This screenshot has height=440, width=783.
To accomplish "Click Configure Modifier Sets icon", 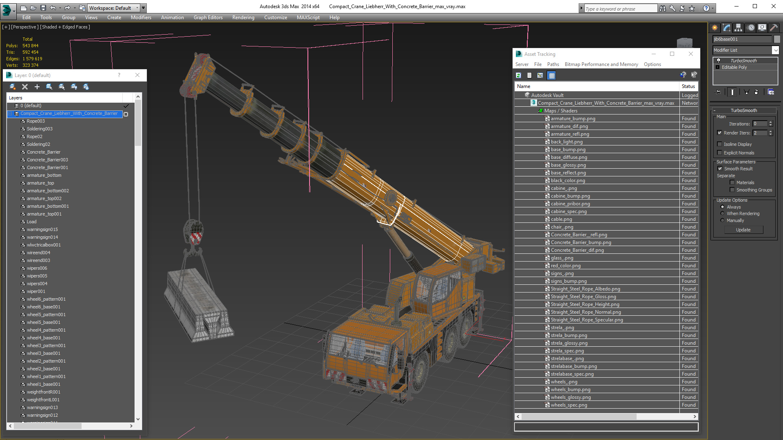I will tap(771, 92).
